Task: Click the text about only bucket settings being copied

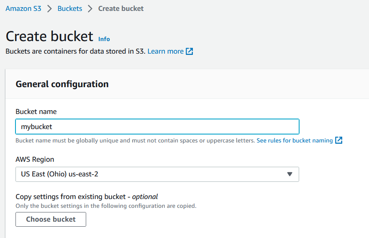Action: pyautogui.click(x=106, y=206)
